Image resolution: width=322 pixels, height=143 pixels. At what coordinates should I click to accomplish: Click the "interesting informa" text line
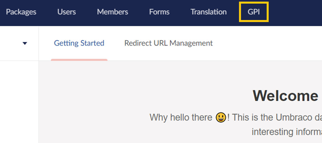[286, 132]
